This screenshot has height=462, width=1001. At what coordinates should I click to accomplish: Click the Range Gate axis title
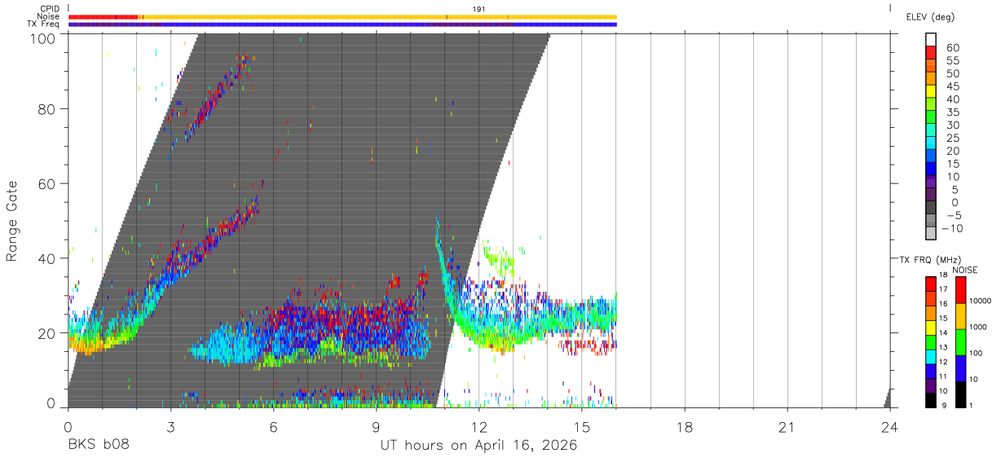(12, 221)
